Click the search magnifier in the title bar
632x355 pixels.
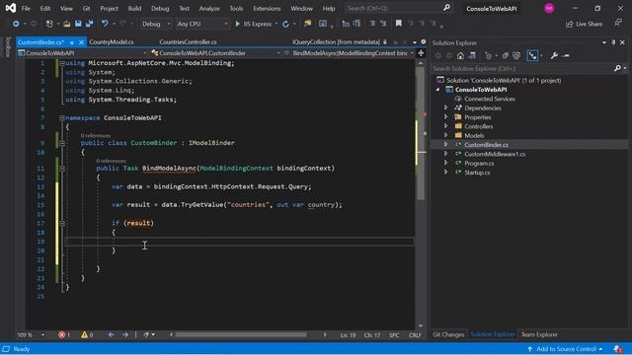[446, 8]
